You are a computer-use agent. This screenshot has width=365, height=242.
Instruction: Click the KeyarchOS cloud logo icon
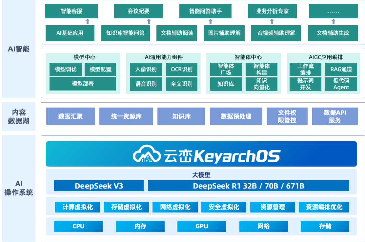coord(147,154)
